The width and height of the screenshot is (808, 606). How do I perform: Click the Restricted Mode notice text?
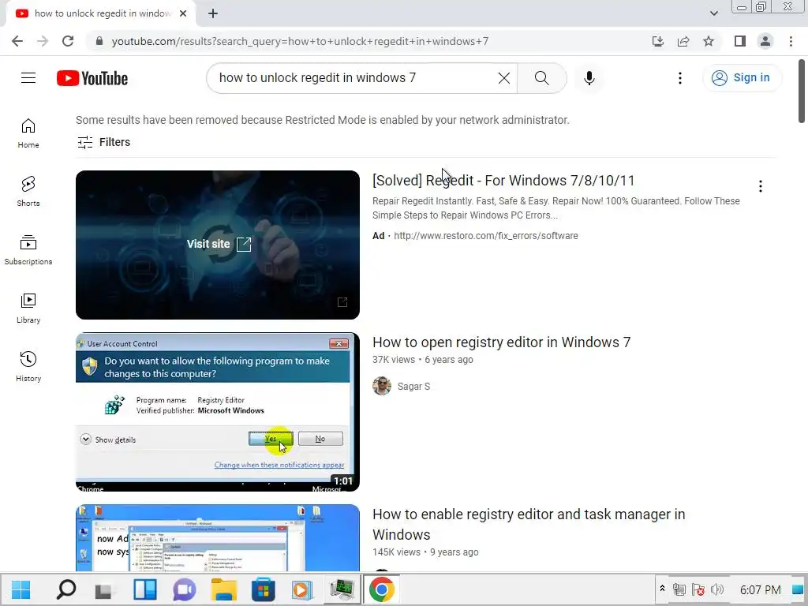click(323, 120)
